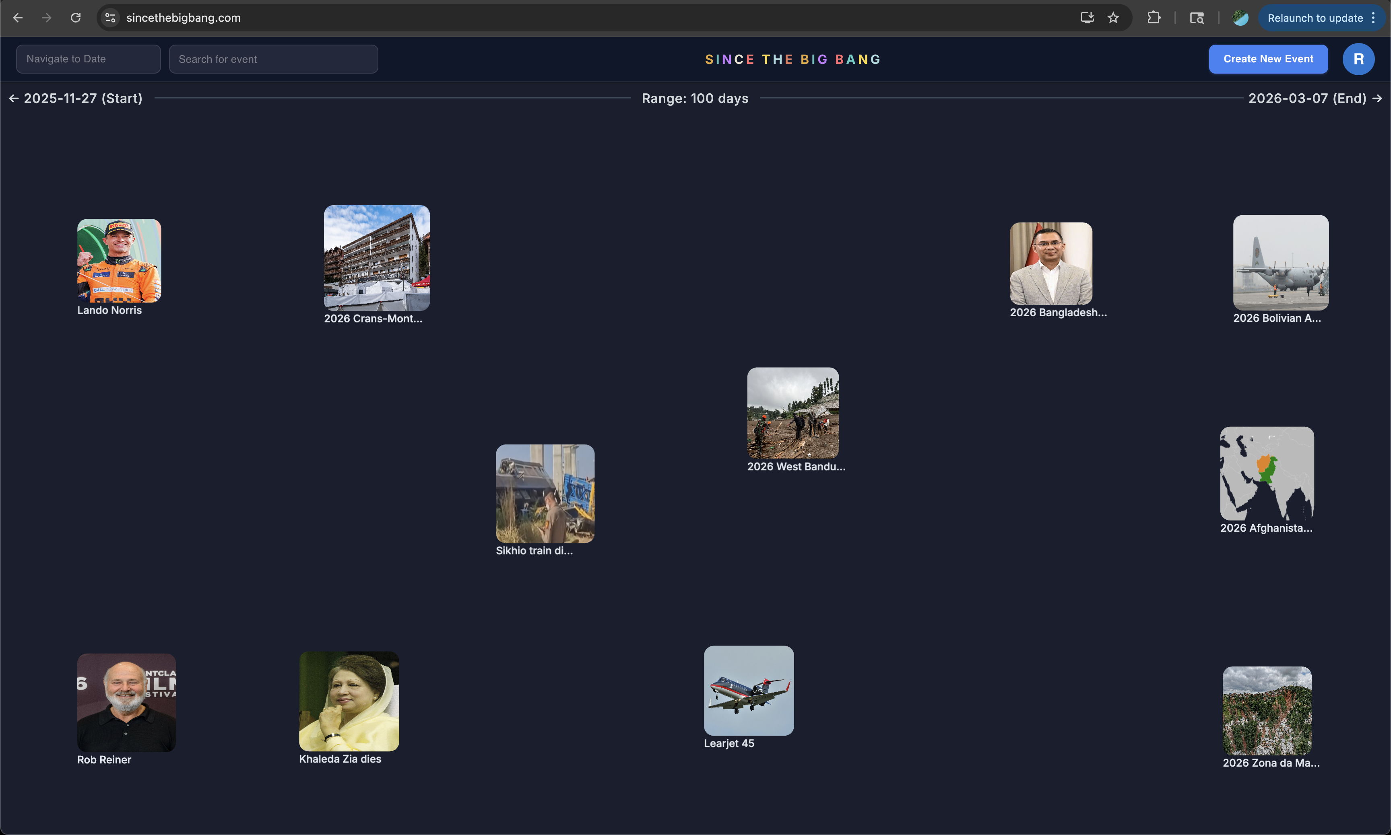Open the Extensions puzzle icon
Screen dimensions: 1391x835
tap(1154, 18)
